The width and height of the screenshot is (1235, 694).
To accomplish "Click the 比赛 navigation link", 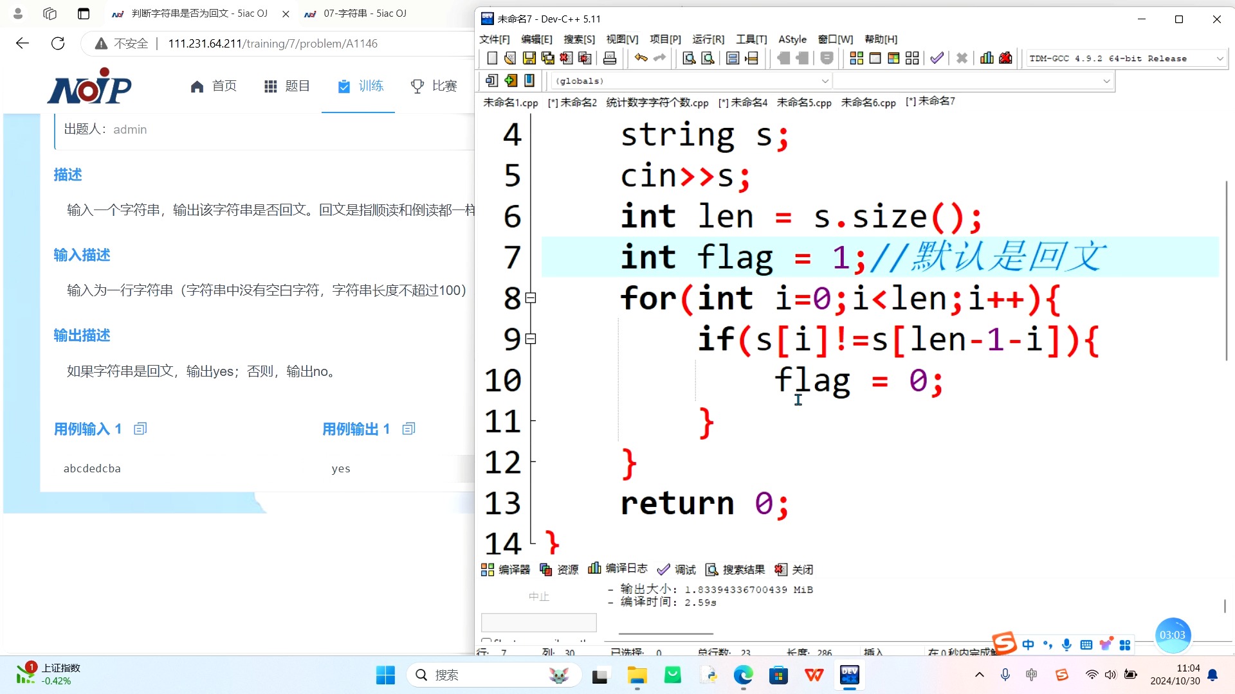I will [x=434, y=86].
